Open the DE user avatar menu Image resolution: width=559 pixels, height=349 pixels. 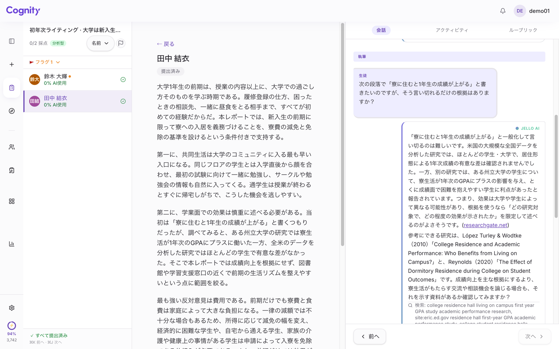(520, 11)
